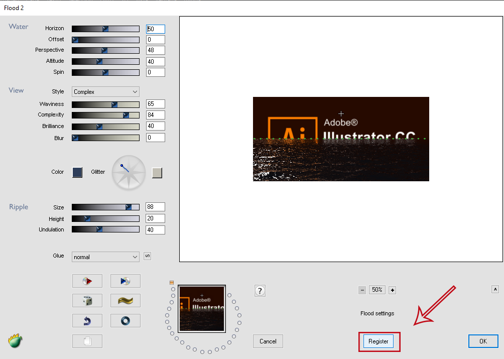Click the Undulation slider
The width and height of the screenshot is (504, 359).
[105, 229]
